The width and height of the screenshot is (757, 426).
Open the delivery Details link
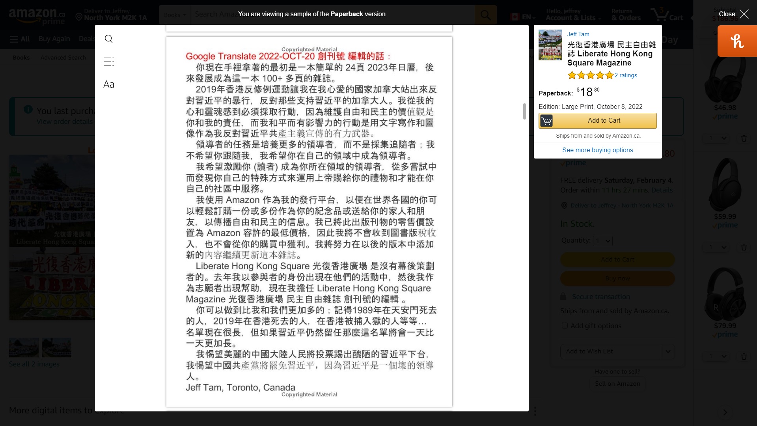point(662,190)
